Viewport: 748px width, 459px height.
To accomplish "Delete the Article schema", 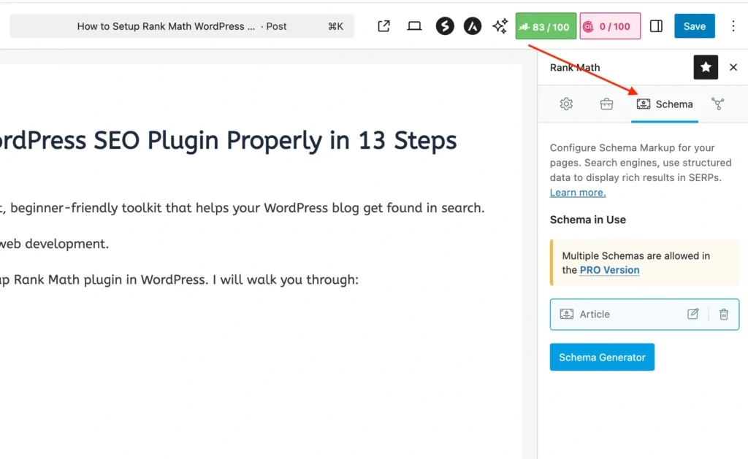I will 724,314.
